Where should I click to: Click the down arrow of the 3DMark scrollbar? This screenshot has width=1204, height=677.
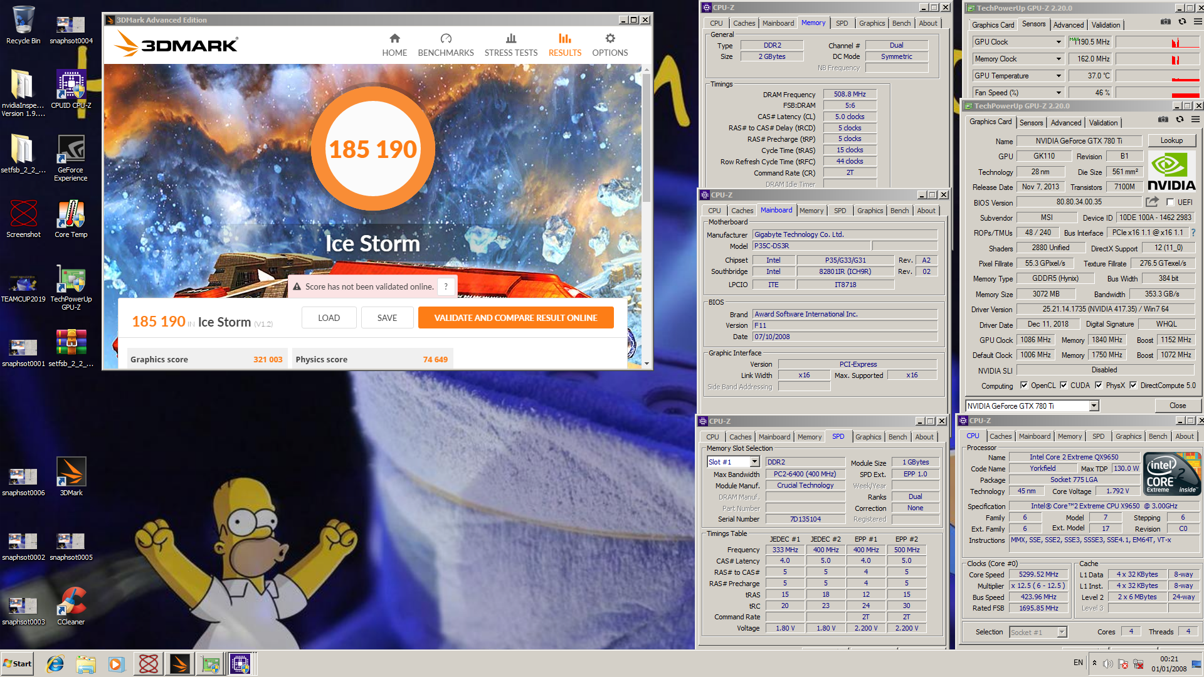647,363
